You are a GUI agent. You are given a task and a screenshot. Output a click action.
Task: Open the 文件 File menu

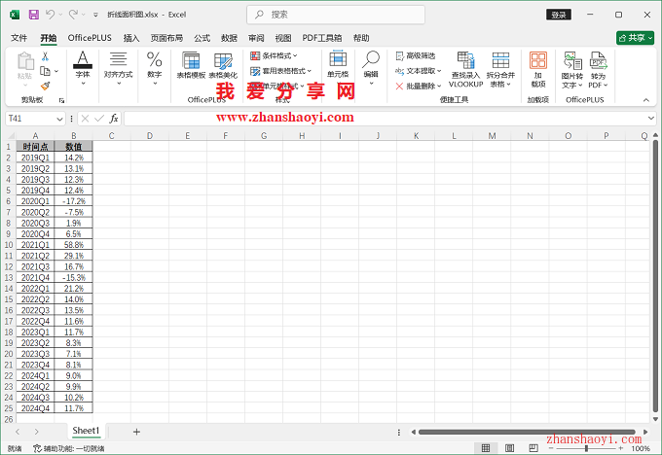[x=19, y=38]
